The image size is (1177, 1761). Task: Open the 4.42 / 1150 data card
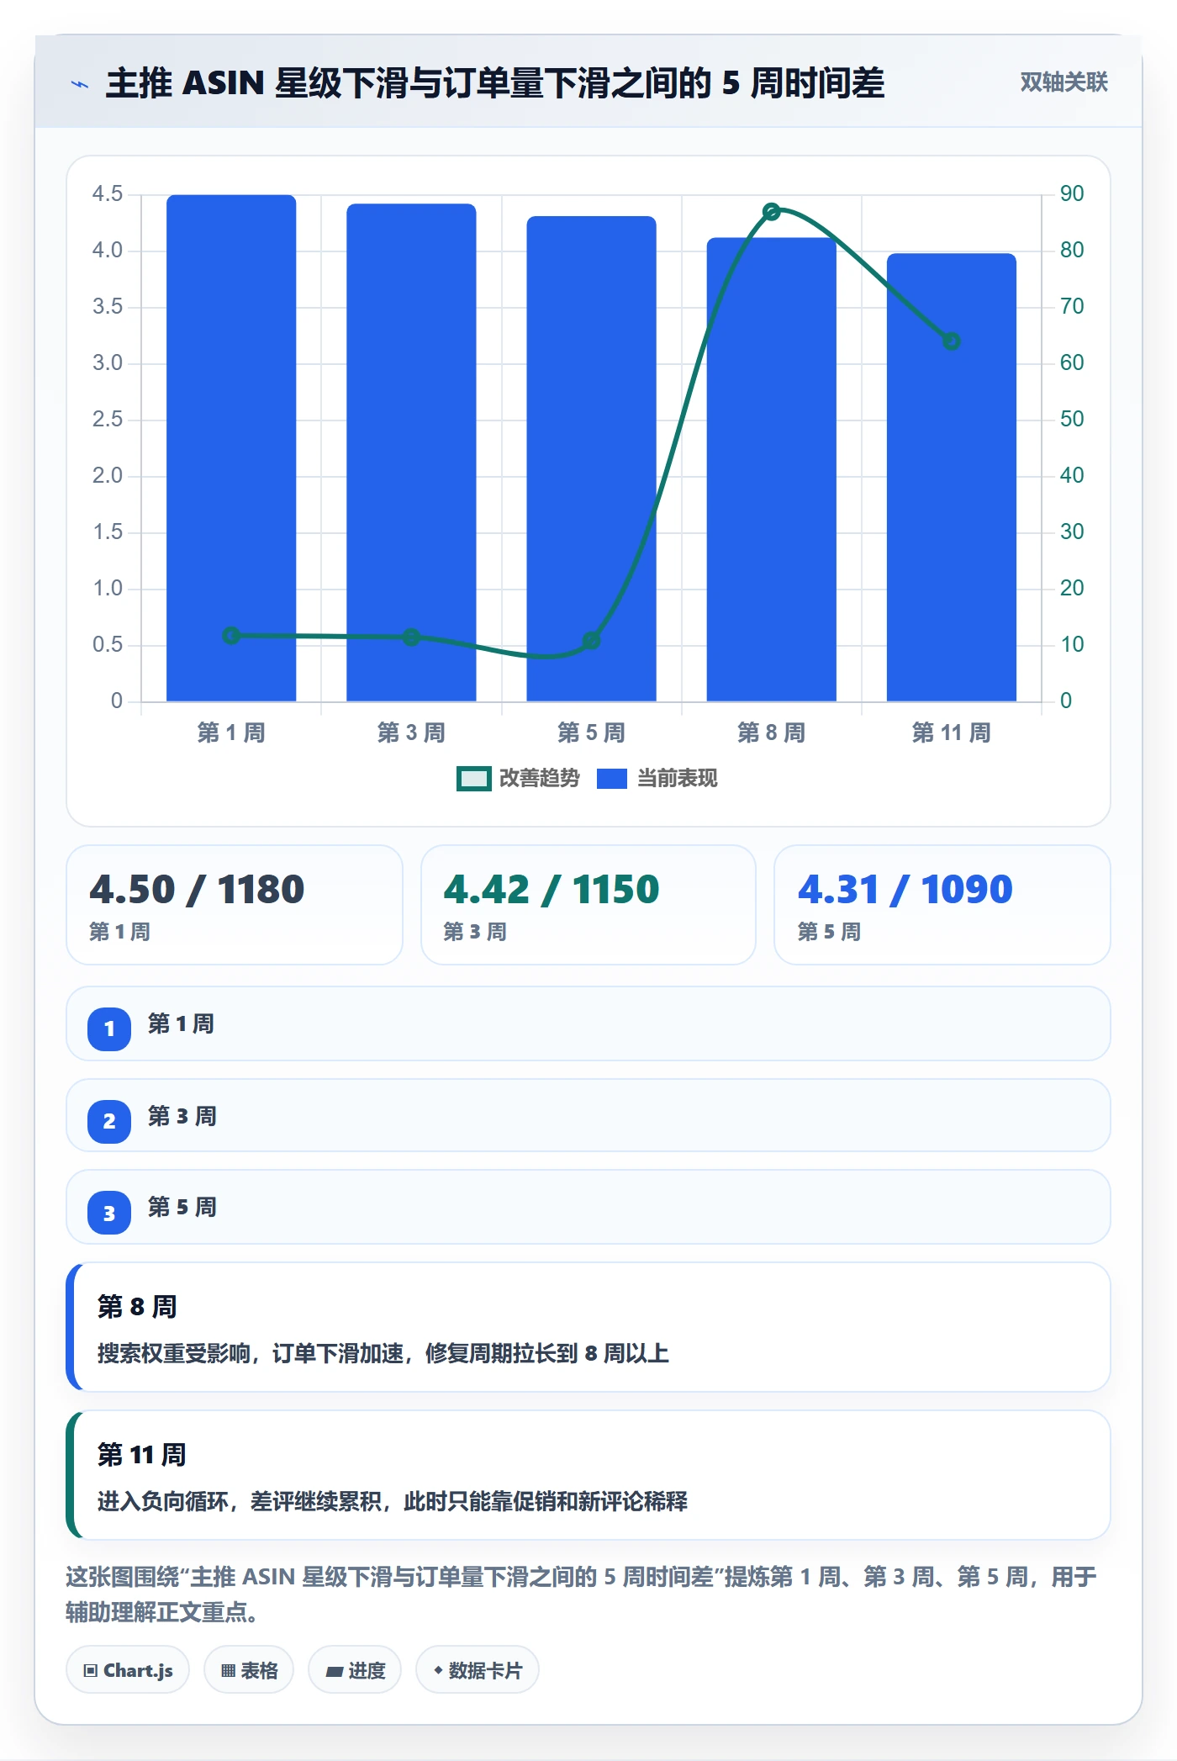pyautogui.click(x=588, y=905)
